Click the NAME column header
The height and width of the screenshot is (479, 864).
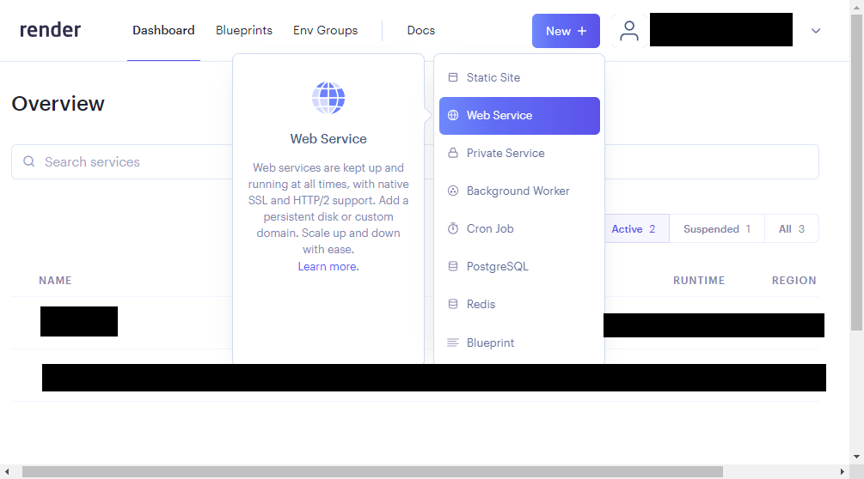55,281
